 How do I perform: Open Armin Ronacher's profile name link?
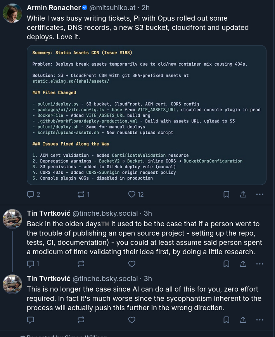coord(53,8)
